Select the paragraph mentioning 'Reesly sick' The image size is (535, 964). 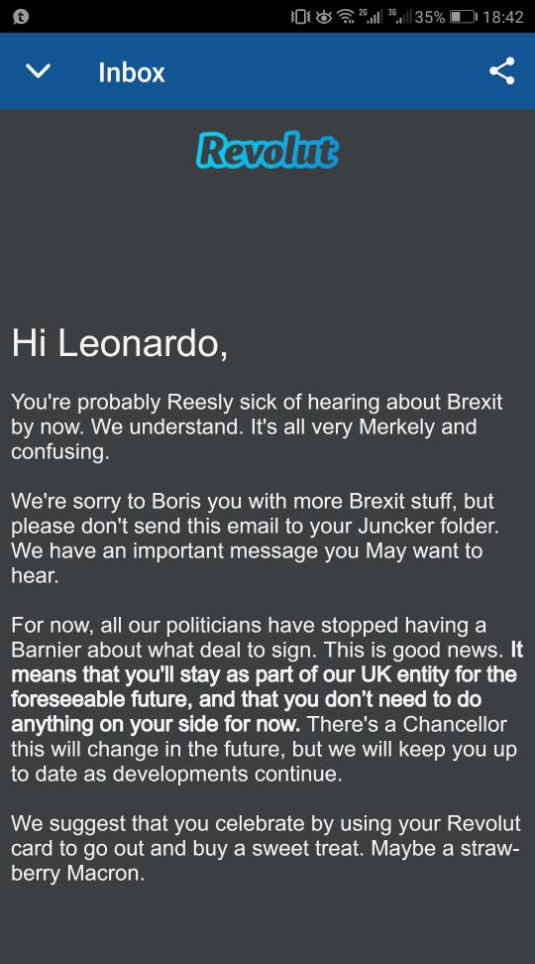tap(257, 426)
